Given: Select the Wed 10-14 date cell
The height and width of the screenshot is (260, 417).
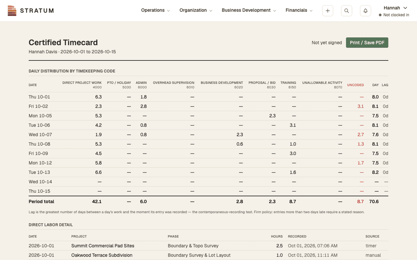Looking at the screenshot, I should coord(40,181).
